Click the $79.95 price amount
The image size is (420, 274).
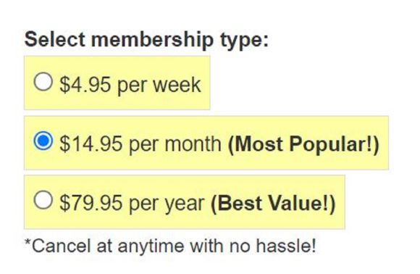click(91, 203)
